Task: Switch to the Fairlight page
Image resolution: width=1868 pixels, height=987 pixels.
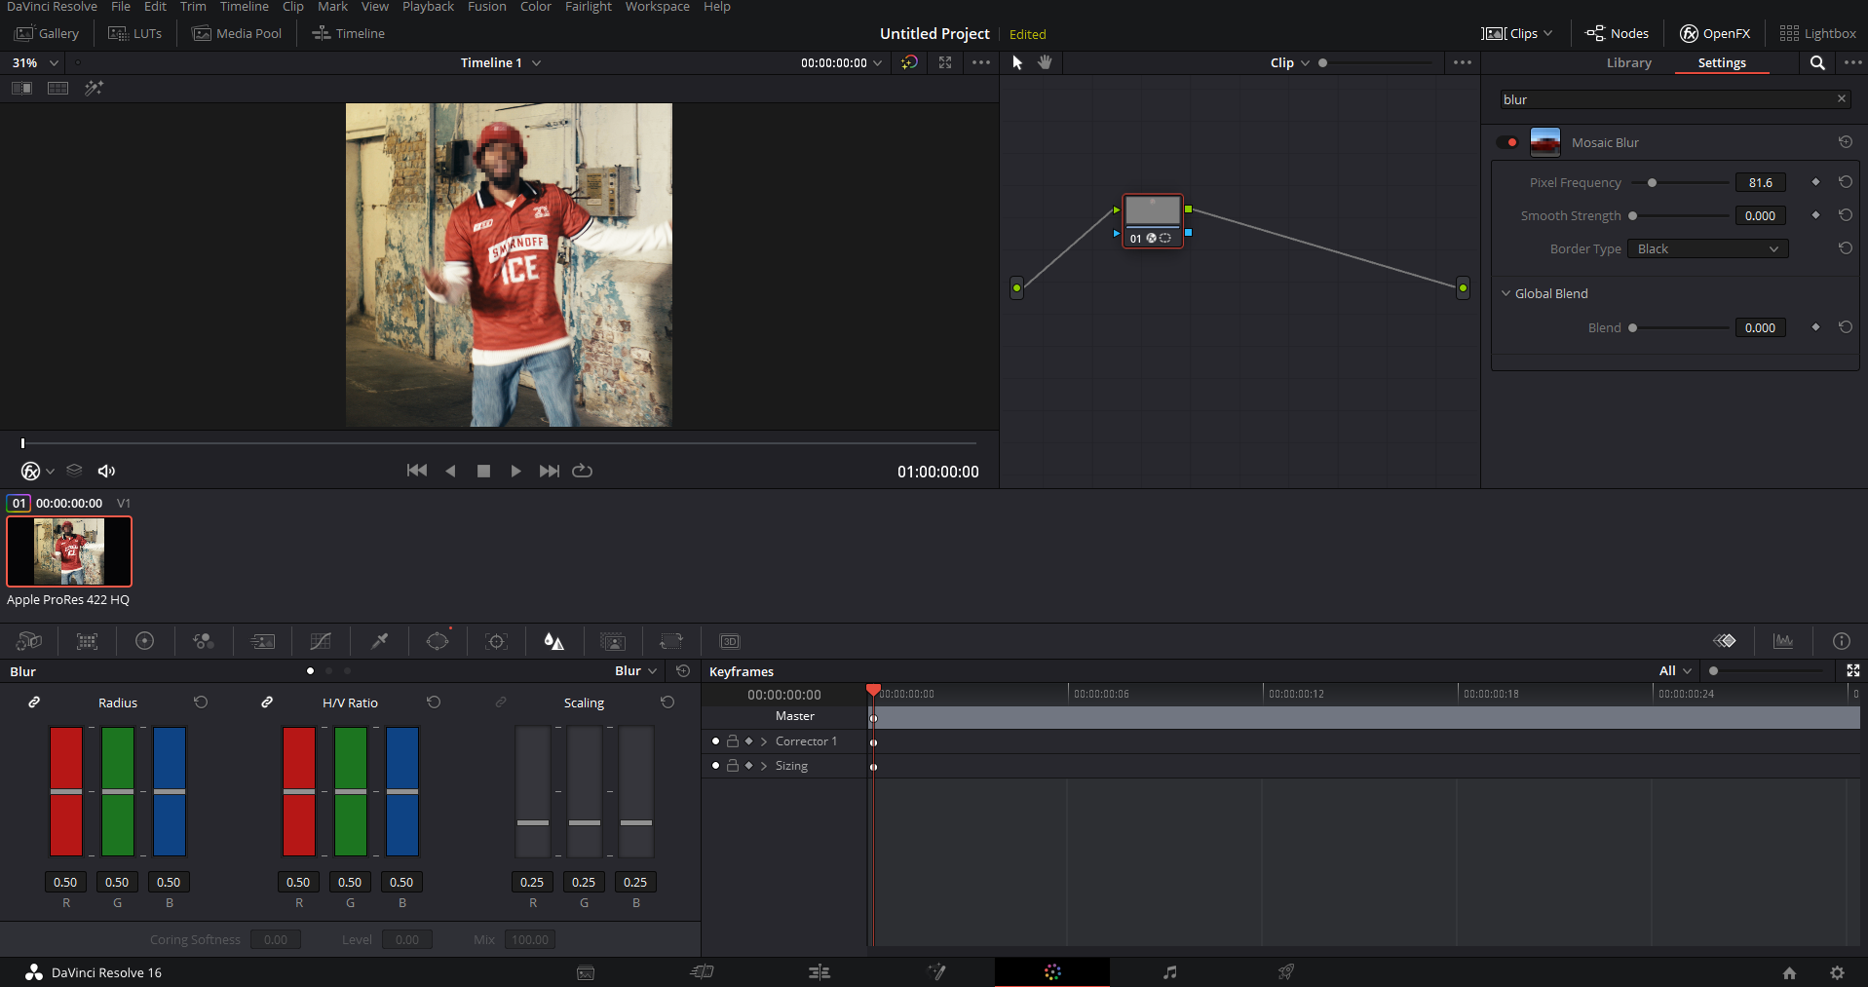Action: coord(1168,971)
